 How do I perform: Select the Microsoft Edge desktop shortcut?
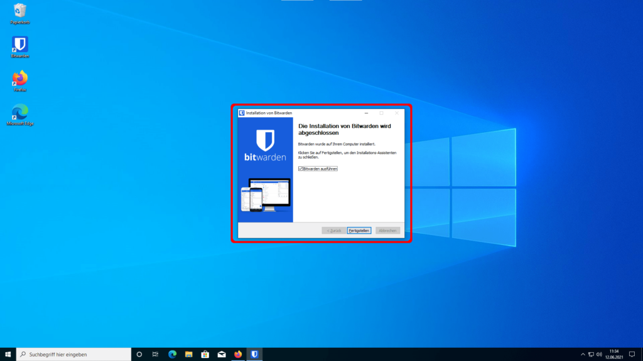[x=20, y=113]
